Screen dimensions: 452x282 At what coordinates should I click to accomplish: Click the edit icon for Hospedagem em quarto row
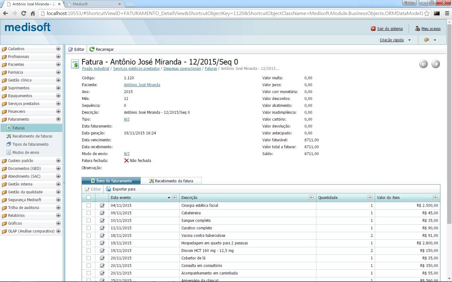pyautogui.click(x=102, y=243)
